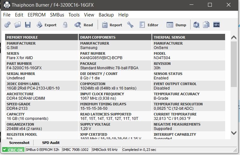Click the 'DDR4 SDRAM UDIMM' architecture value
Screen dimensions: 240x155
click(26, 98)
